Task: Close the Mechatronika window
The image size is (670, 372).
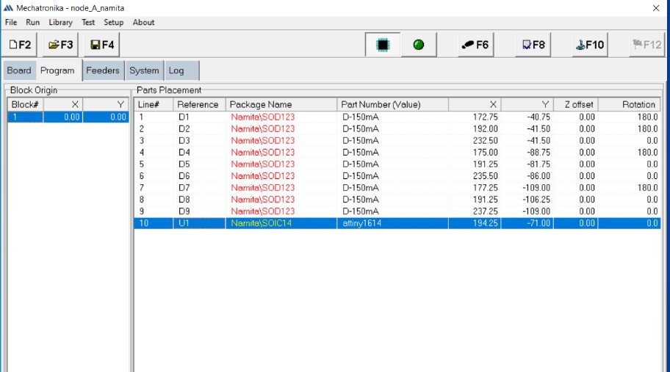Action: (656, 7)
